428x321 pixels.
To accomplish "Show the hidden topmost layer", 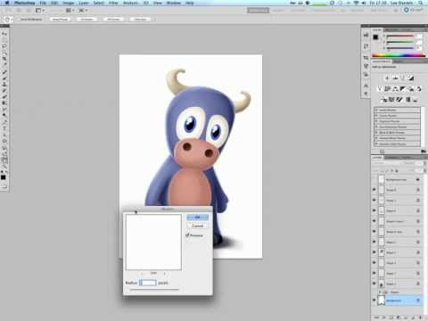I will 374,179.
